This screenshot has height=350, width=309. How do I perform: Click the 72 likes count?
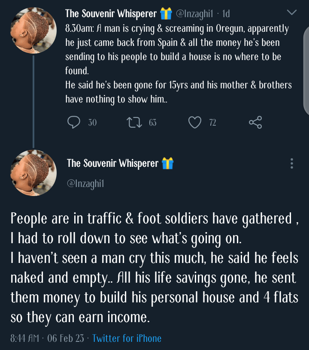tap(212, 123)
